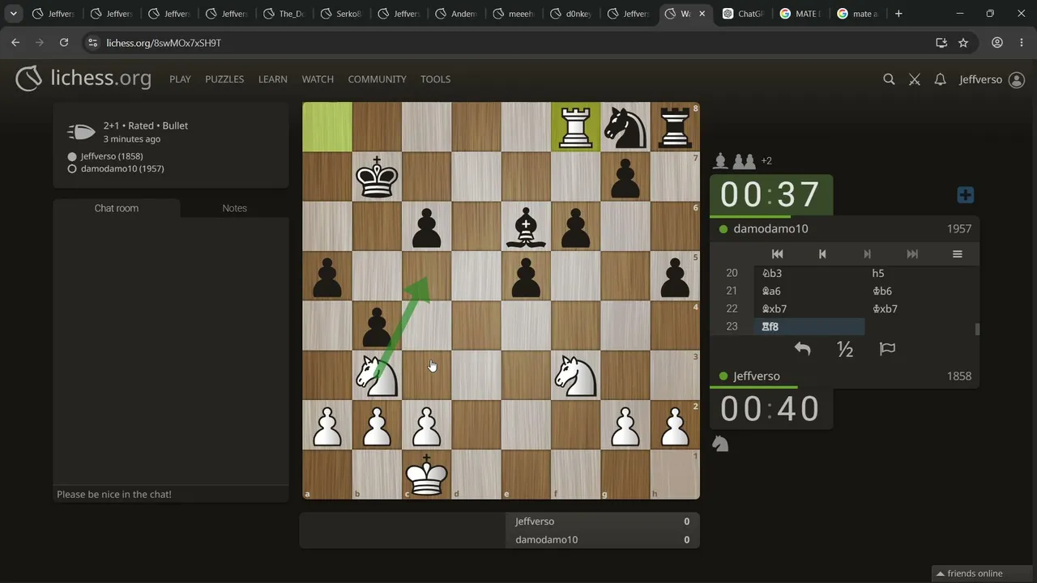Click Jeffverso name below the move list

757,377
